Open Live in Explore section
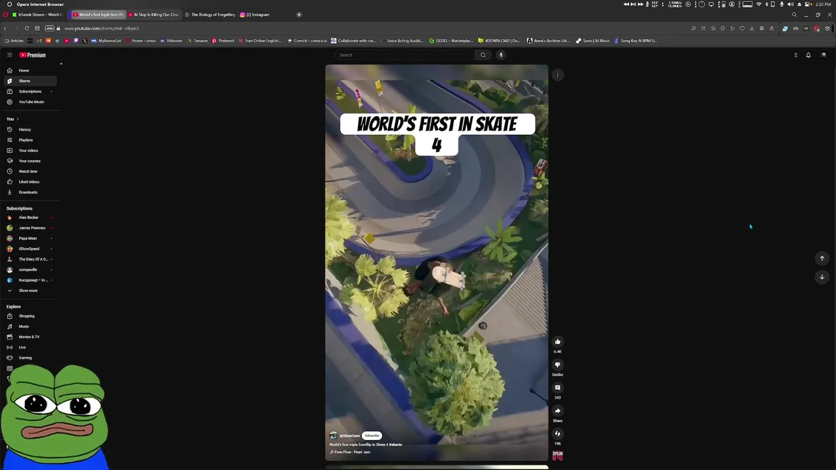Image resolution: width=836 pixels, height=470 pixels. coord(29,347)
